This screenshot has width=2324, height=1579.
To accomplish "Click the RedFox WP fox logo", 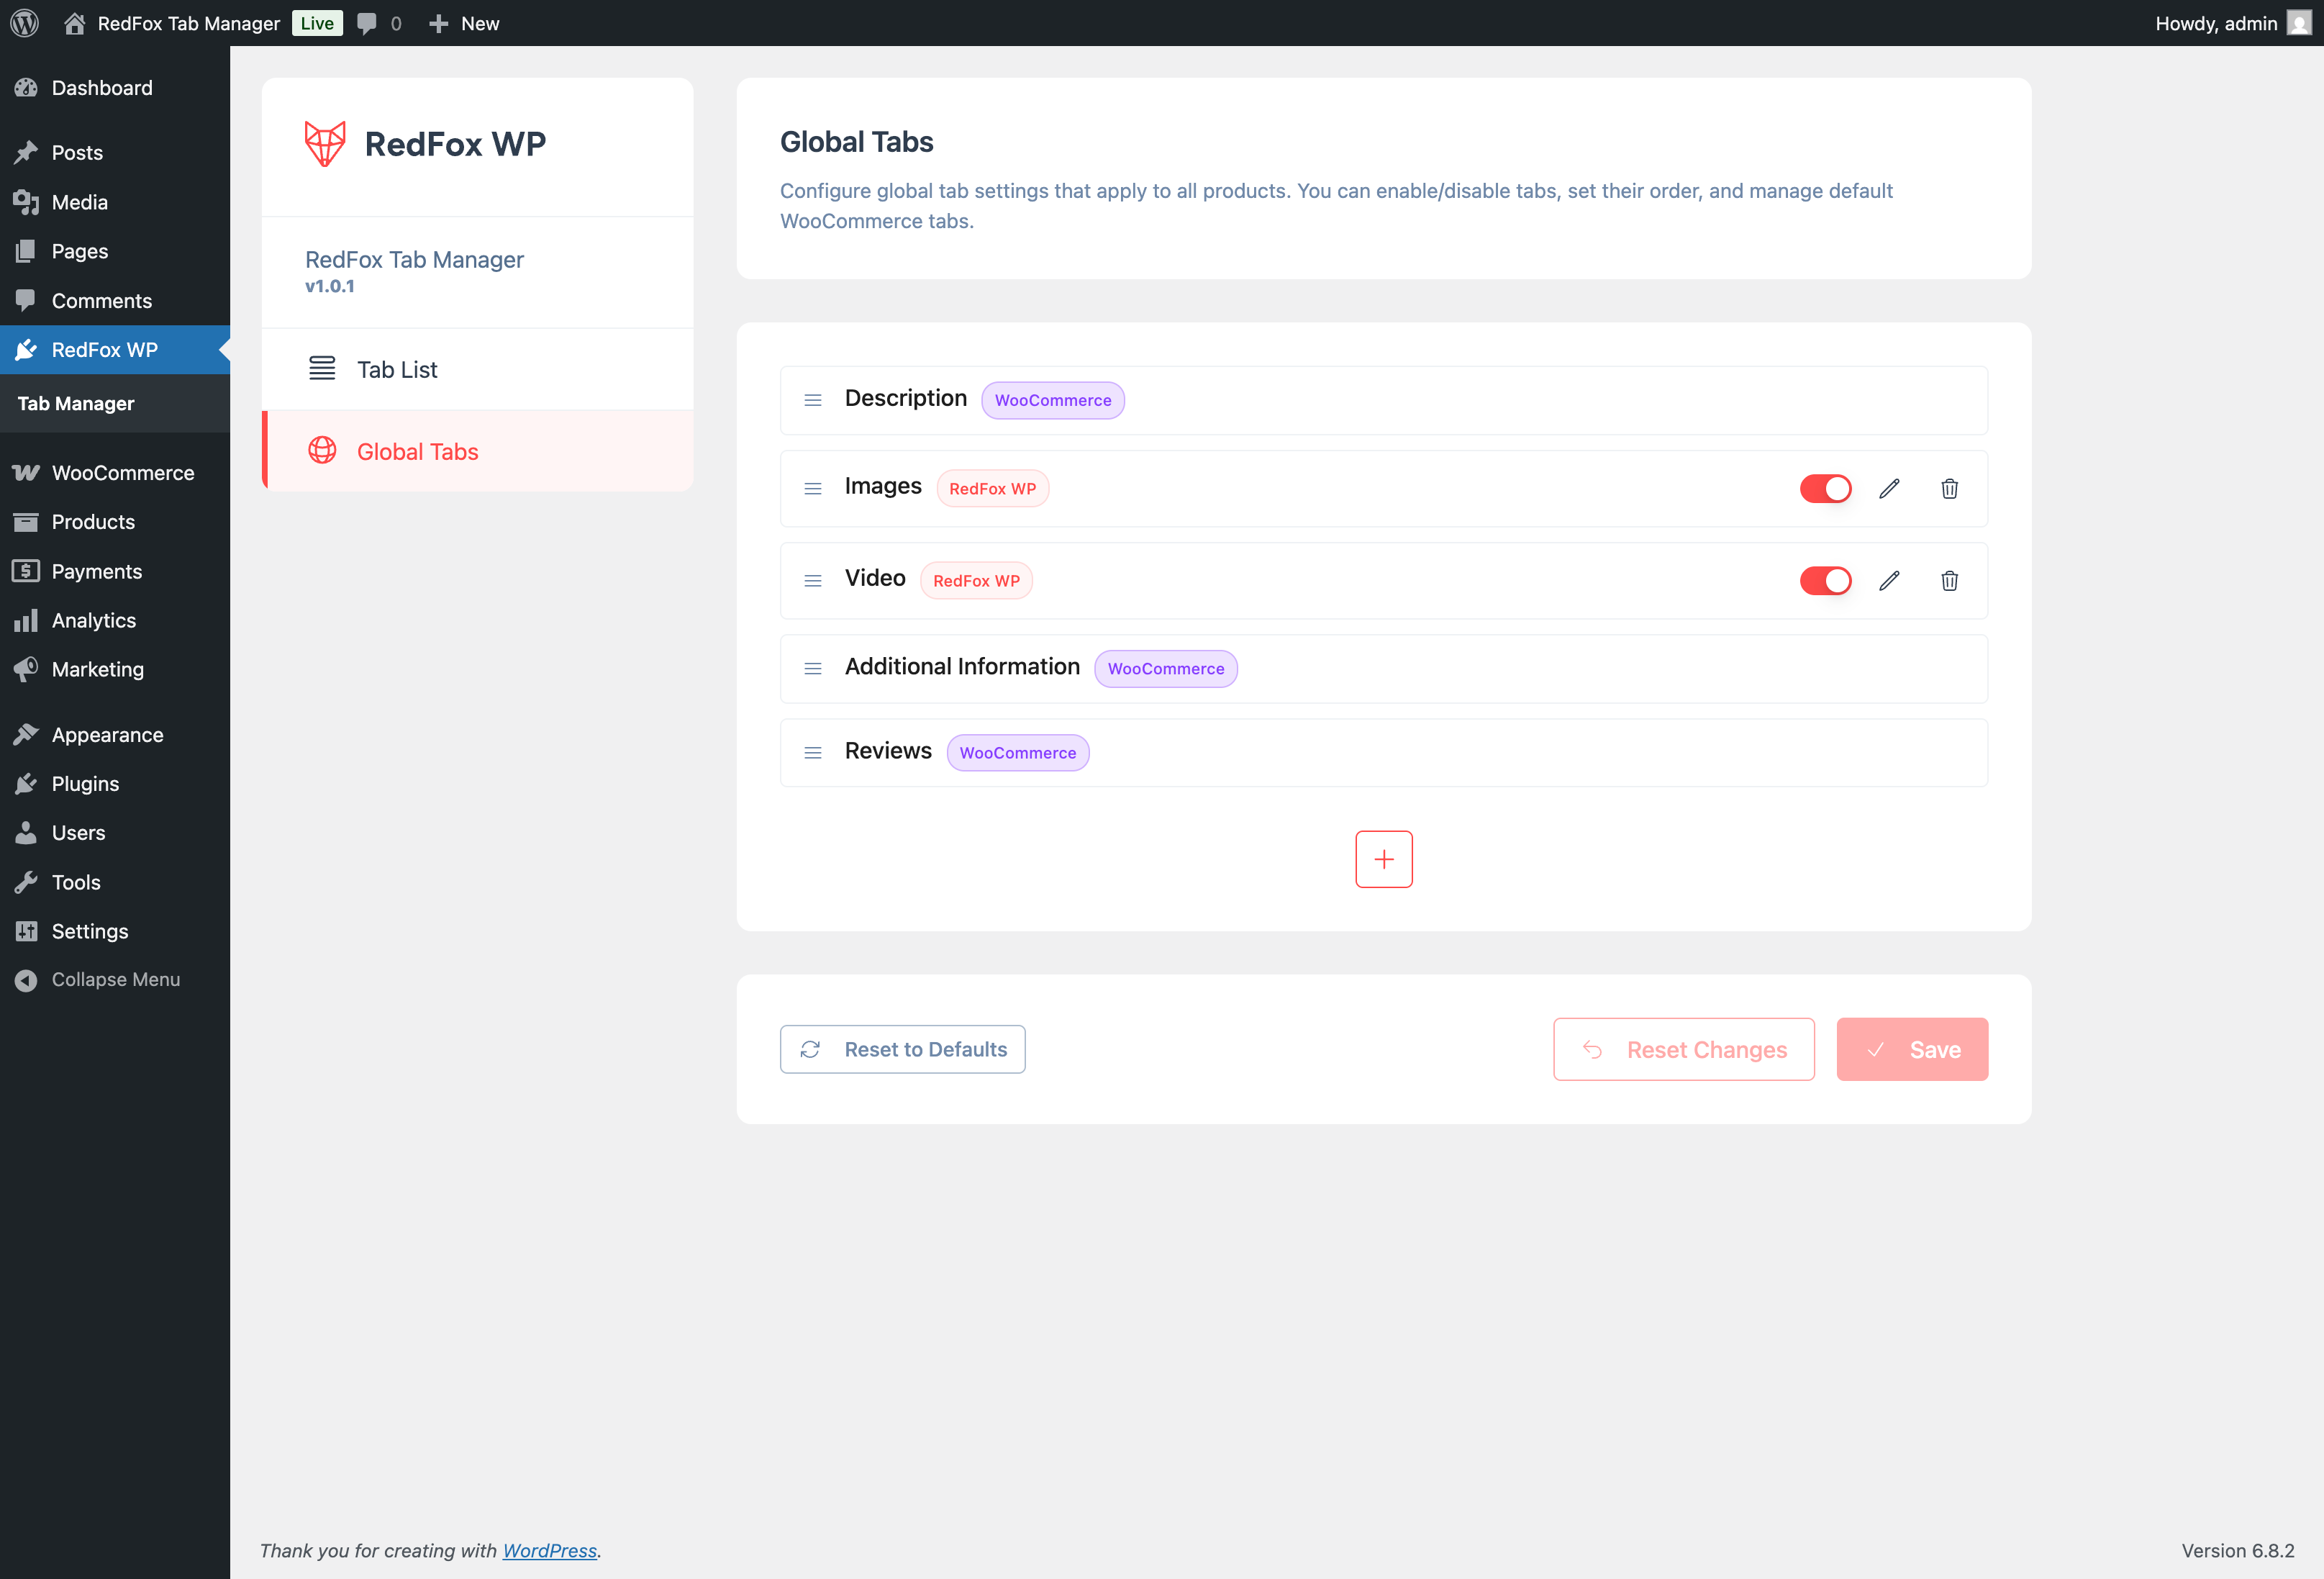I will pos(325,144).
